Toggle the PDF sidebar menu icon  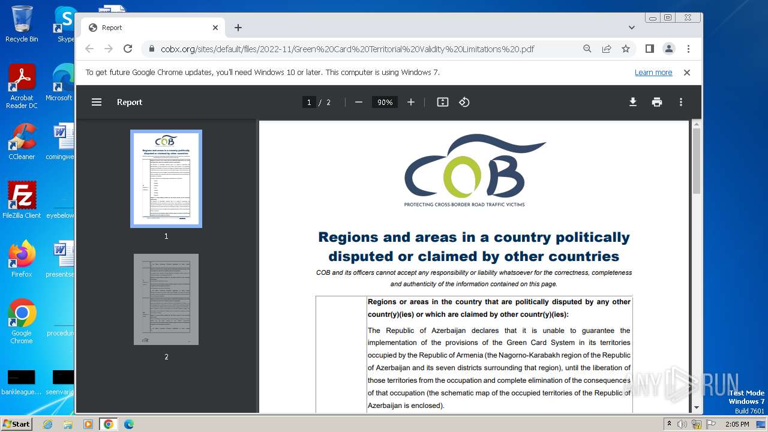[97, 102]
